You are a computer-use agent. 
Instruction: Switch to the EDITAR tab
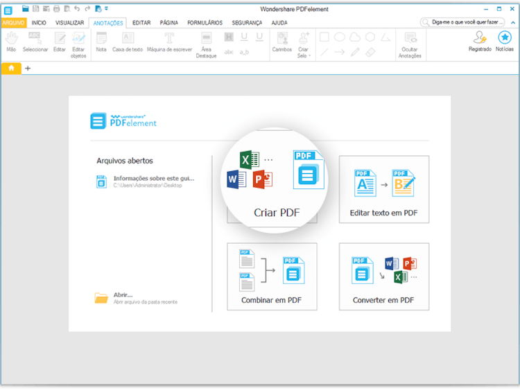(141, 23)
